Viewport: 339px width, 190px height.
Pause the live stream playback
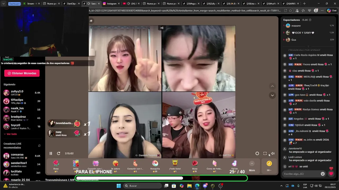(x=51, y=153)
